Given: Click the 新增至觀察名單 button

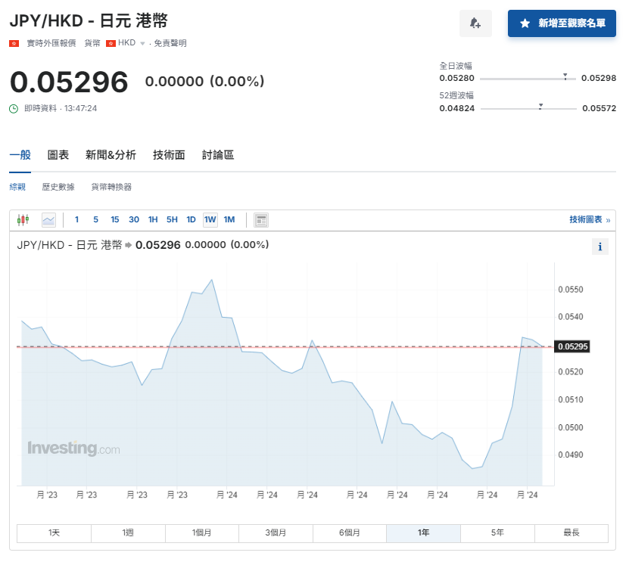Looking at the screenshot, I should (561, 23).
